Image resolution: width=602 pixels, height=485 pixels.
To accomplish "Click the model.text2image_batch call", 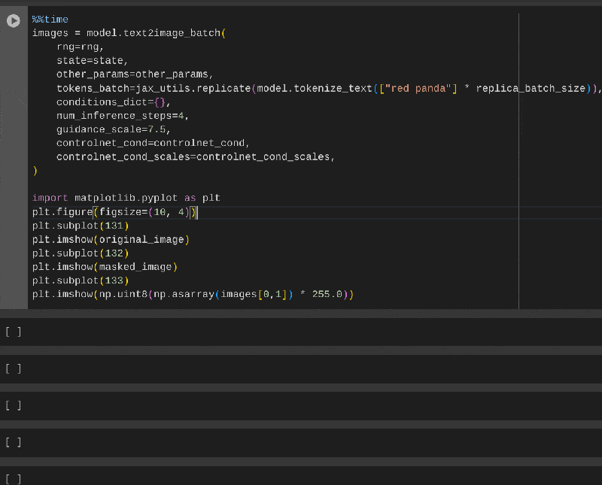I will point(156,33).
